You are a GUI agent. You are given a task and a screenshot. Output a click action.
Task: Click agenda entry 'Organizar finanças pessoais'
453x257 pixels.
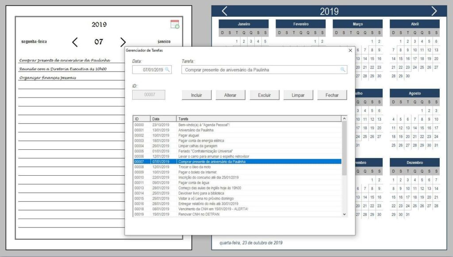(x=48, y=78)
